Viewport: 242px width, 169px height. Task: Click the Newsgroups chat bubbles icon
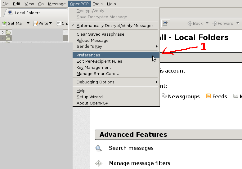[164, 96]
